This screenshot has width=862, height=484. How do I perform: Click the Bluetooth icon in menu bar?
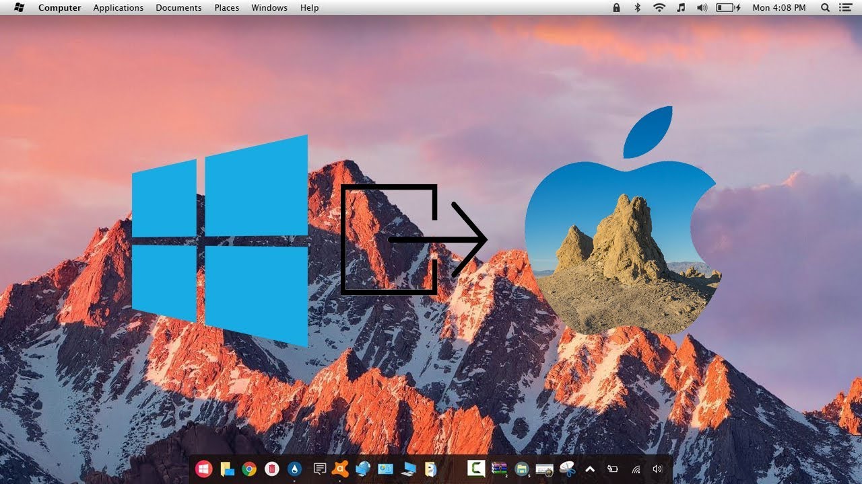coord(637,8)
